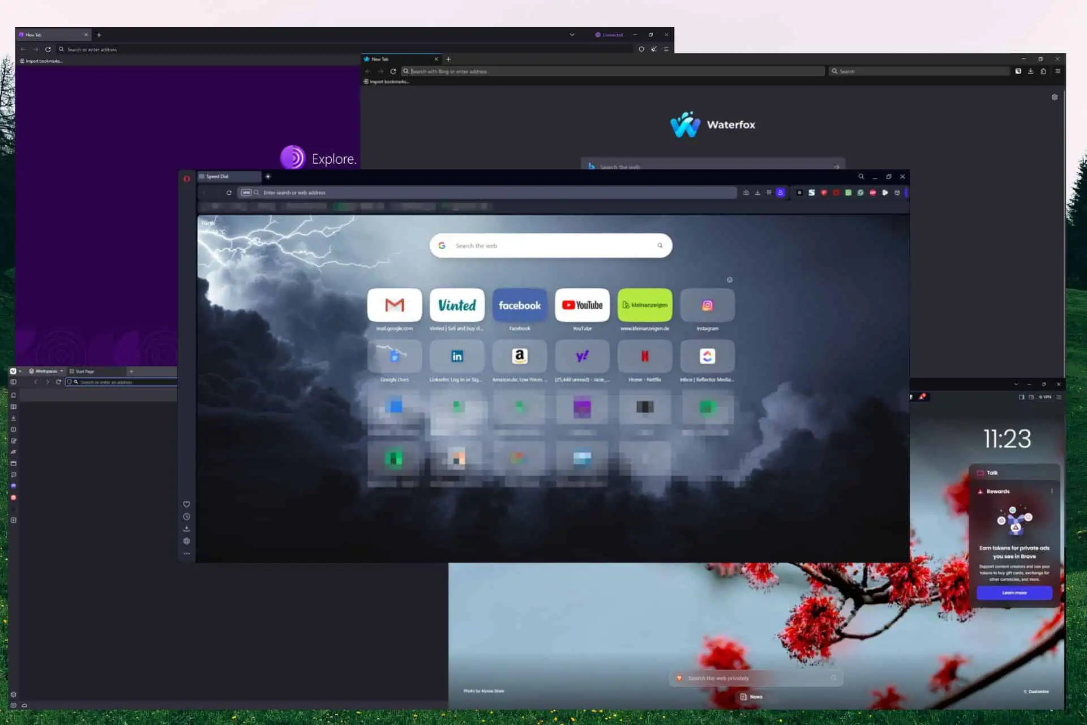Open the history clock icon in Opera sidebar

tap(186, 517)
